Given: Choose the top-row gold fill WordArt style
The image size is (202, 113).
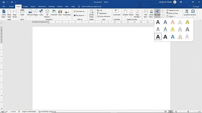Looking at the screenshot, I should (187, 22).
